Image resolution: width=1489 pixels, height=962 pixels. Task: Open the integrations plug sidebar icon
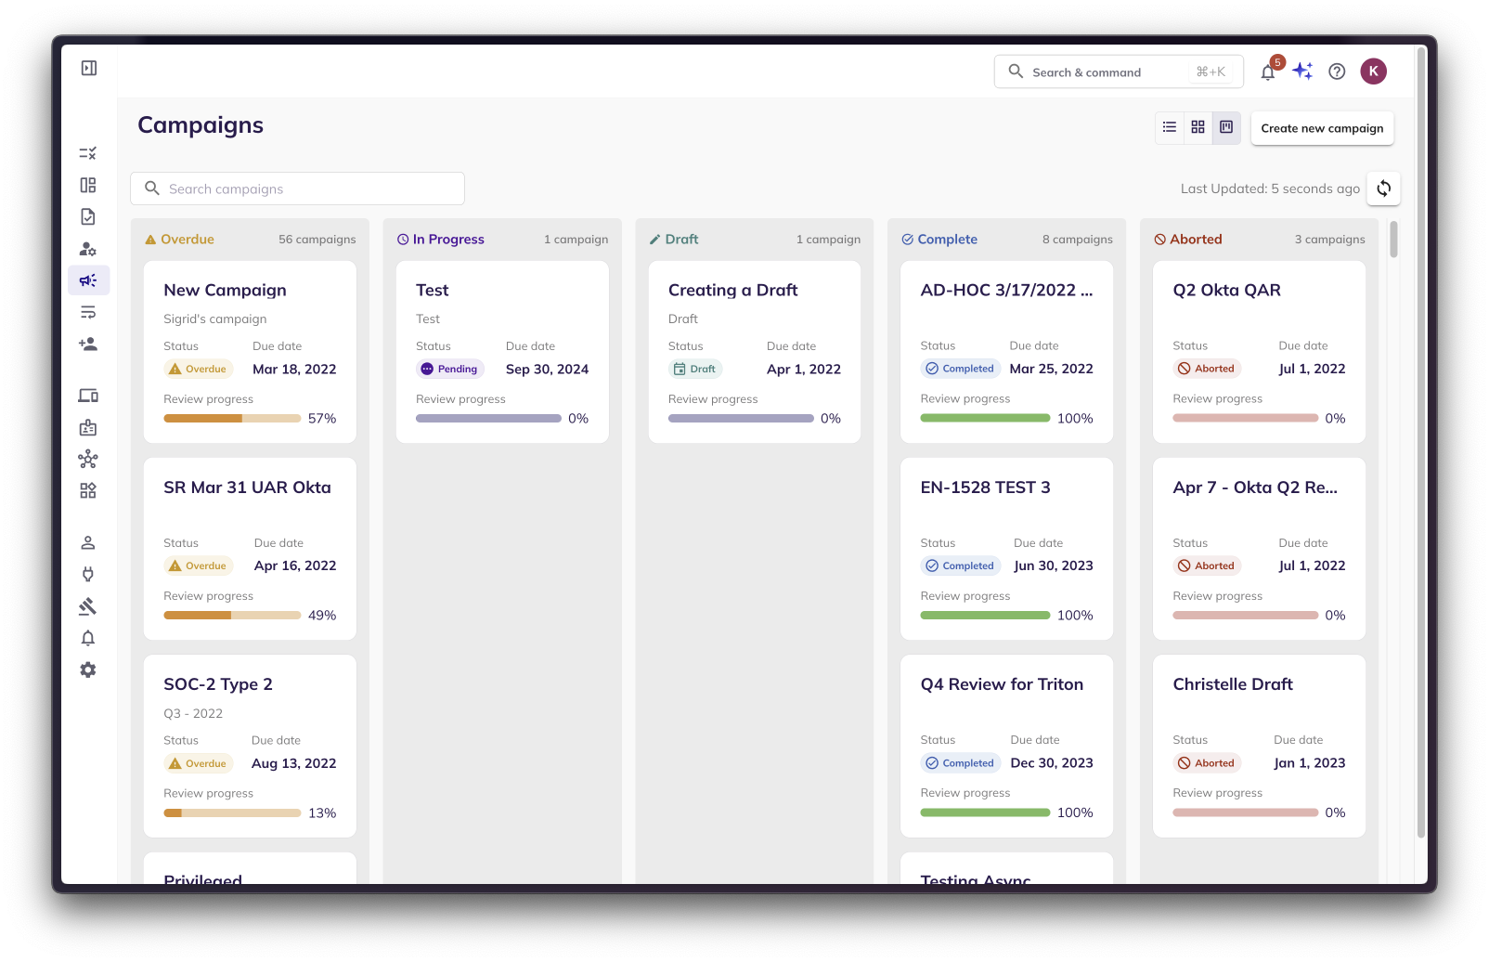(88, 575)
